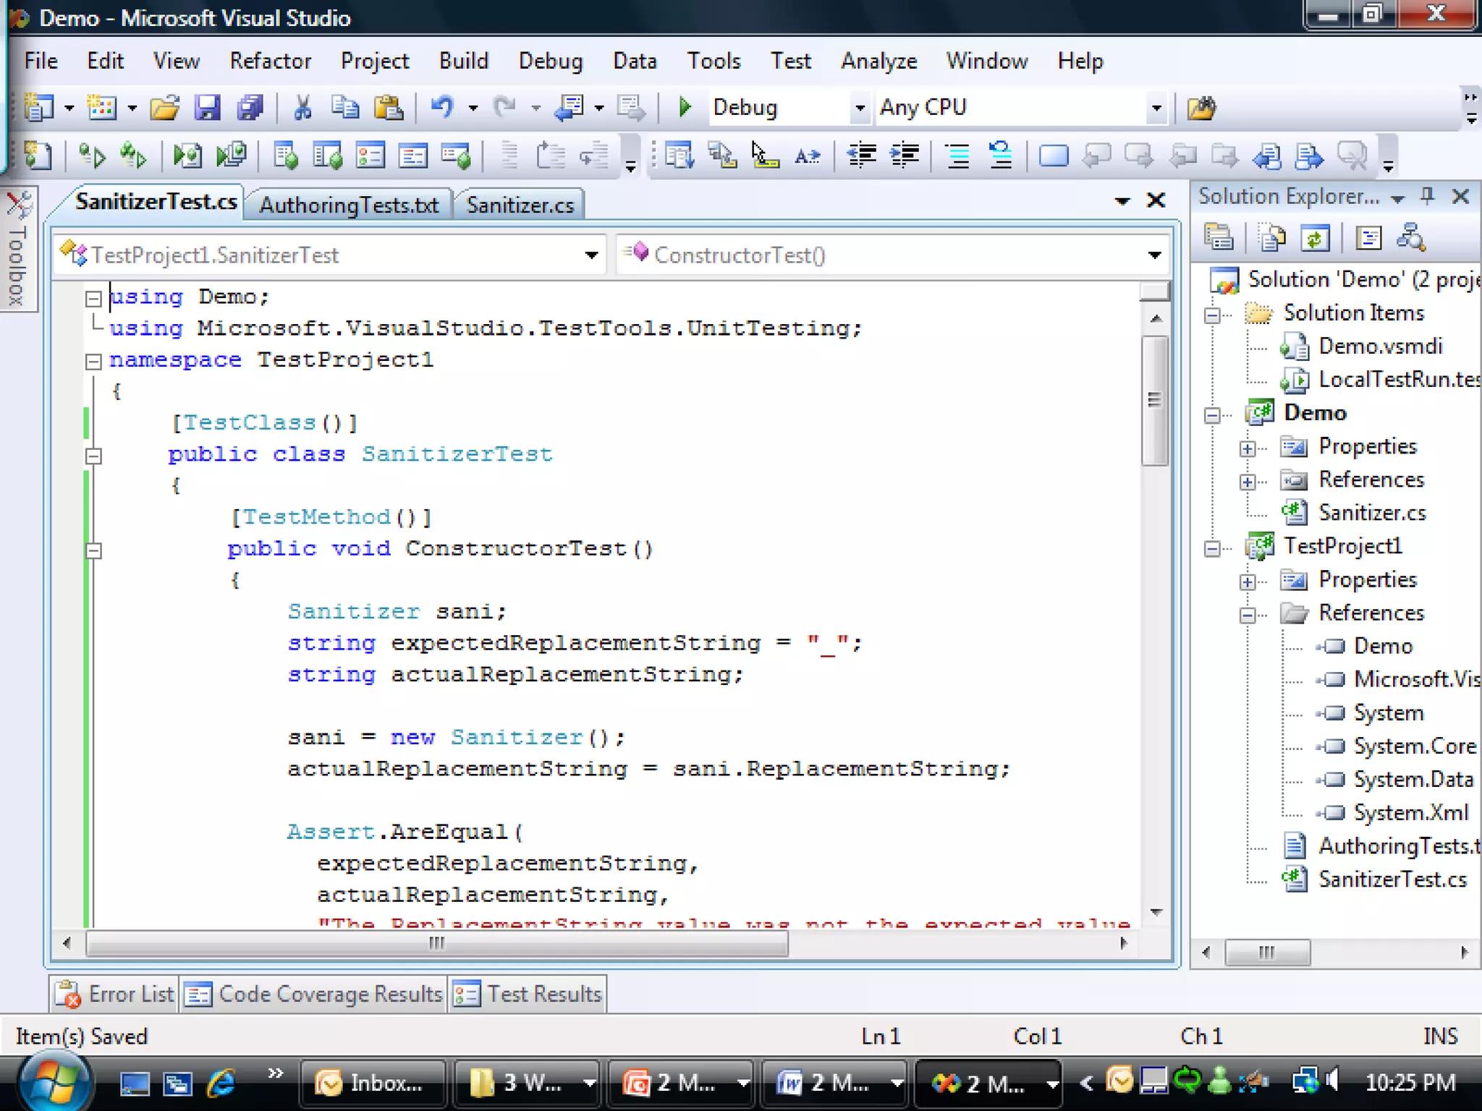Viewport: 1482px width, 1111px height.
Task: Click the Open File folder icon
Action: coord(165,108)
